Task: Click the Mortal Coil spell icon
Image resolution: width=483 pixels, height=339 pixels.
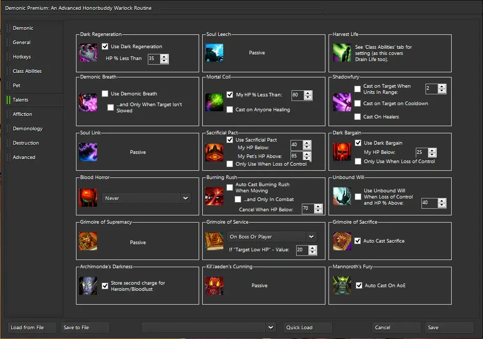Action: (x=215, y=102)
